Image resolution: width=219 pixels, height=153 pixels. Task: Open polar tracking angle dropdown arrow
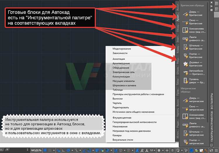click(x=72, y=150)
